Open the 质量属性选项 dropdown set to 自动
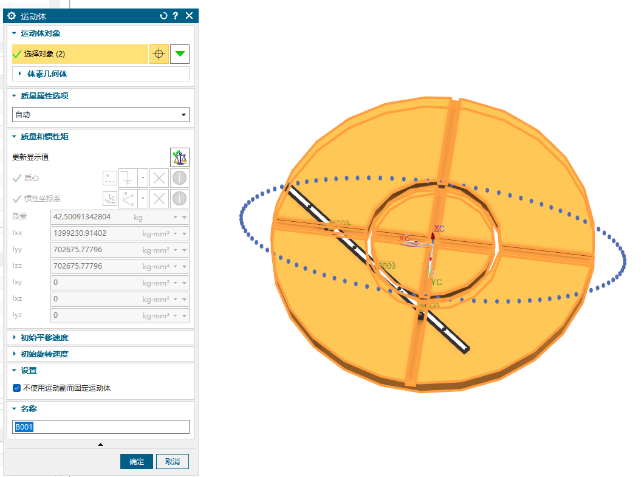 pyautogui.click(x=100, y=114)
